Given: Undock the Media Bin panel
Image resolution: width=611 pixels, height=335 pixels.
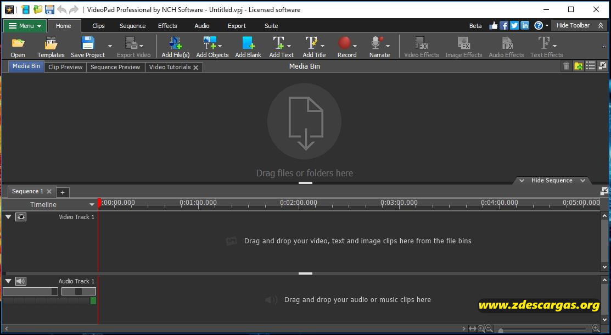Looking at the screenshot, I should click(x=602, y=66).
